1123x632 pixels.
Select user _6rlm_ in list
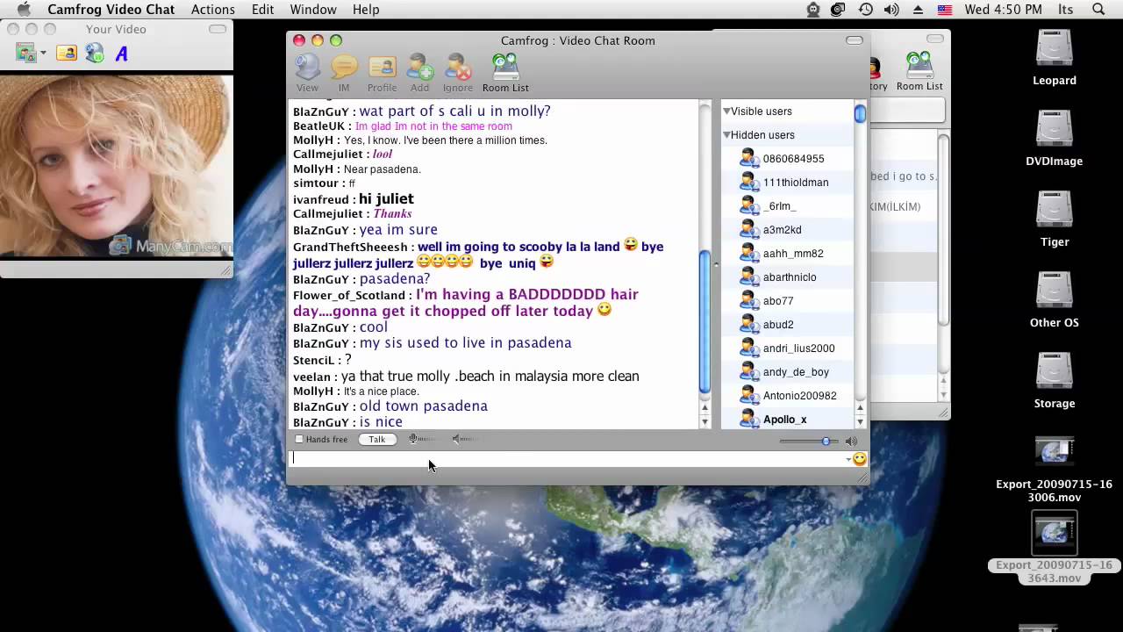pos(787,206)
